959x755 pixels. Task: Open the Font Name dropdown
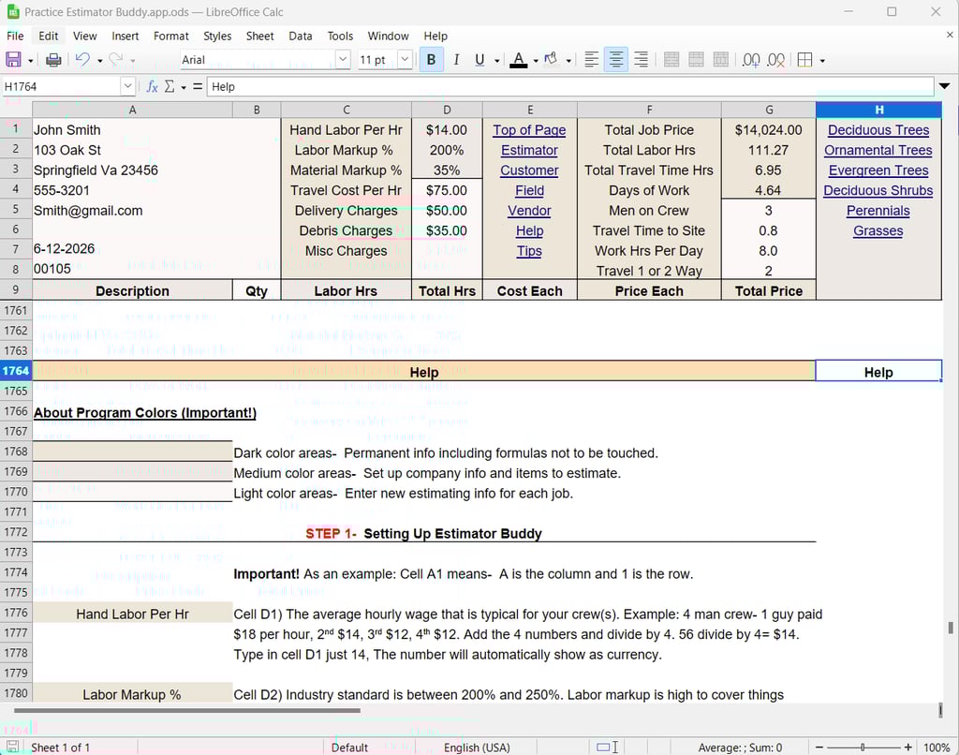[342, 59]
